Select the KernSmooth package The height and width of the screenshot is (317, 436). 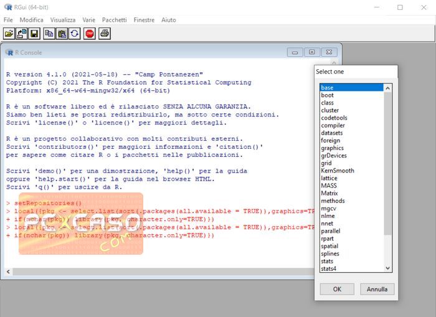coord(351,171)
